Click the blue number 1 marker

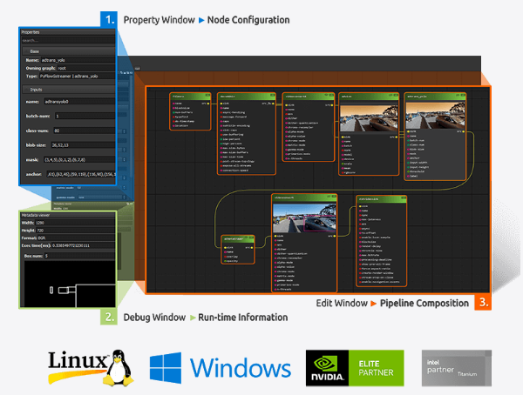107,18
